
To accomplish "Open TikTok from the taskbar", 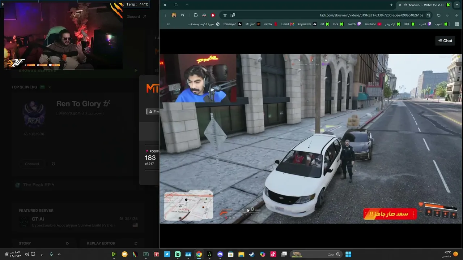I will pos(273,254).
